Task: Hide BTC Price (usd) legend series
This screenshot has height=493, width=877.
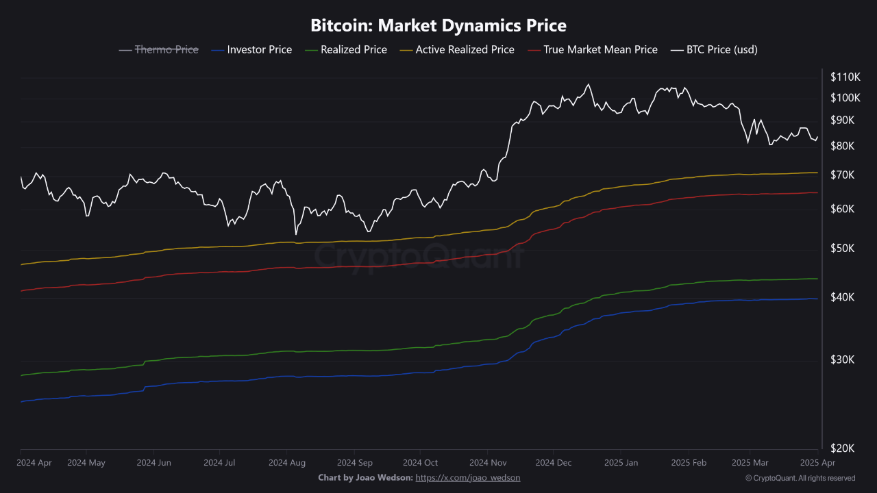Action: pyautogui.click(x=714, y=49)
